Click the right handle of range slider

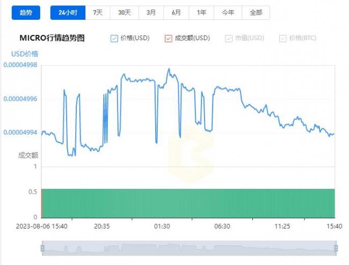[x=336, y=248]
